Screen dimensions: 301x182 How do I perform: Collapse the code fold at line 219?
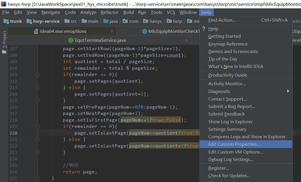37,126
